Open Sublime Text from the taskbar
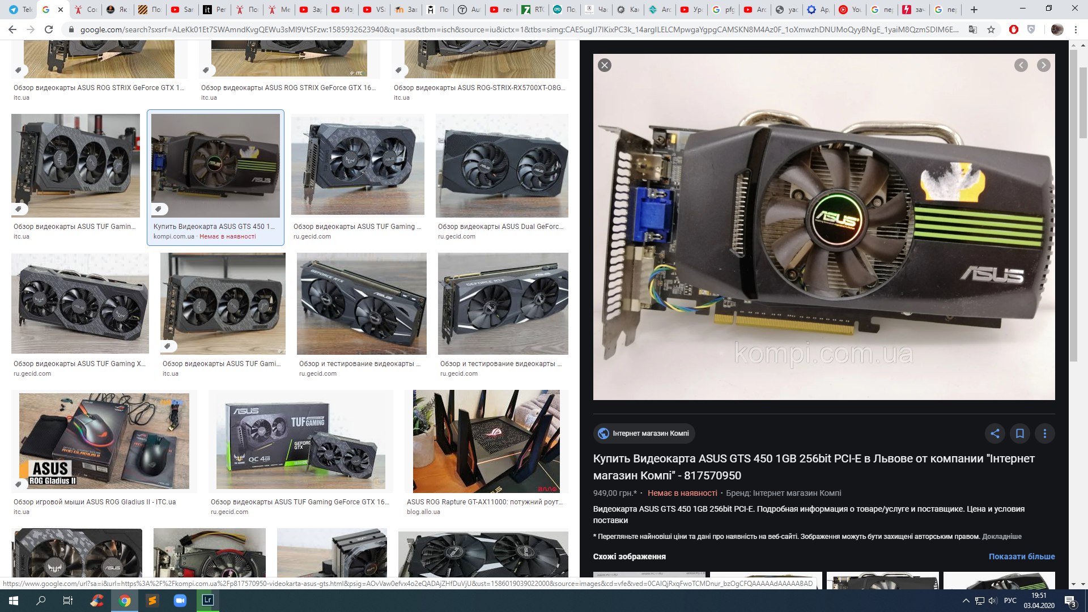The height and width of the screenshot is (612, 1088). 152,601
